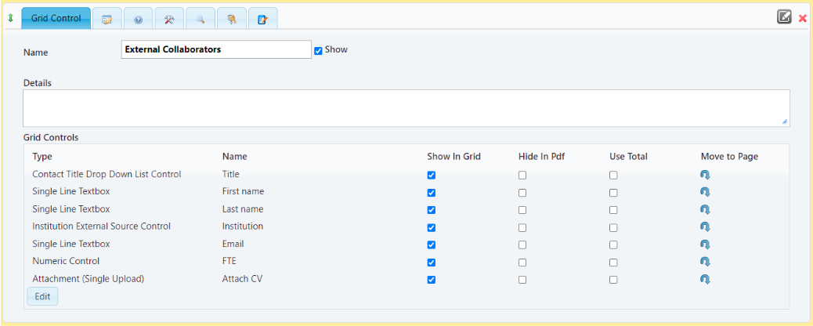Click inside the Details text area
813x326 pixels.
[406, 107]
